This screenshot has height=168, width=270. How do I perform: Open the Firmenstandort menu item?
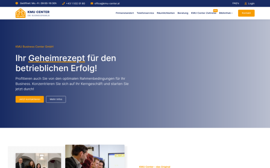(x=125, y=13)
